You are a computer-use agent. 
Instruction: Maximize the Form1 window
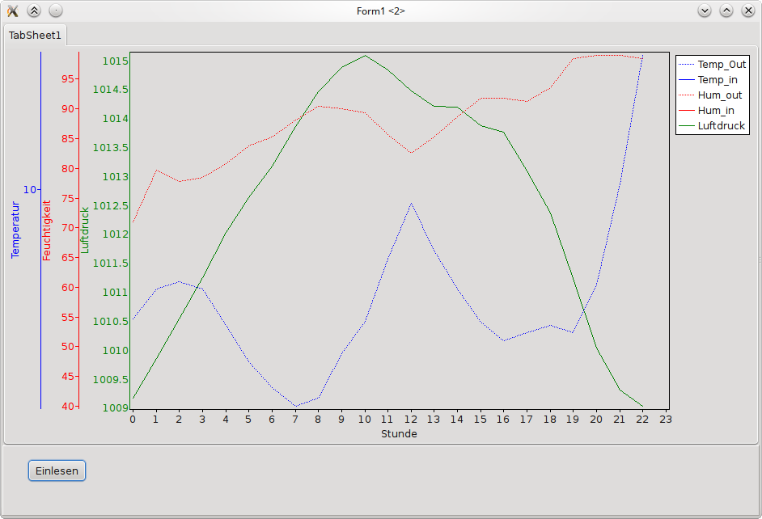pos(726,11)
